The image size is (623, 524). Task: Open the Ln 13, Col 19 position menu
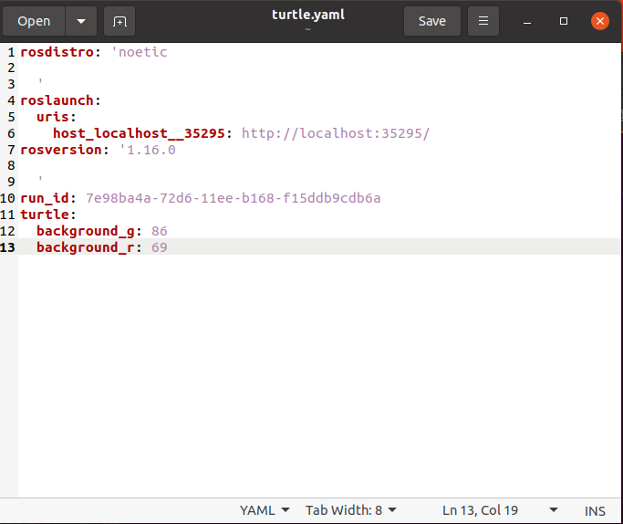(500, 510)
